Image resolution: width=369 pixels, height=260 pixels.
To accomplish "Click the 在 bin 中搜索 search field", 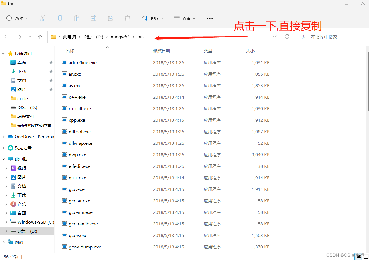I will [x=332, y=37].
